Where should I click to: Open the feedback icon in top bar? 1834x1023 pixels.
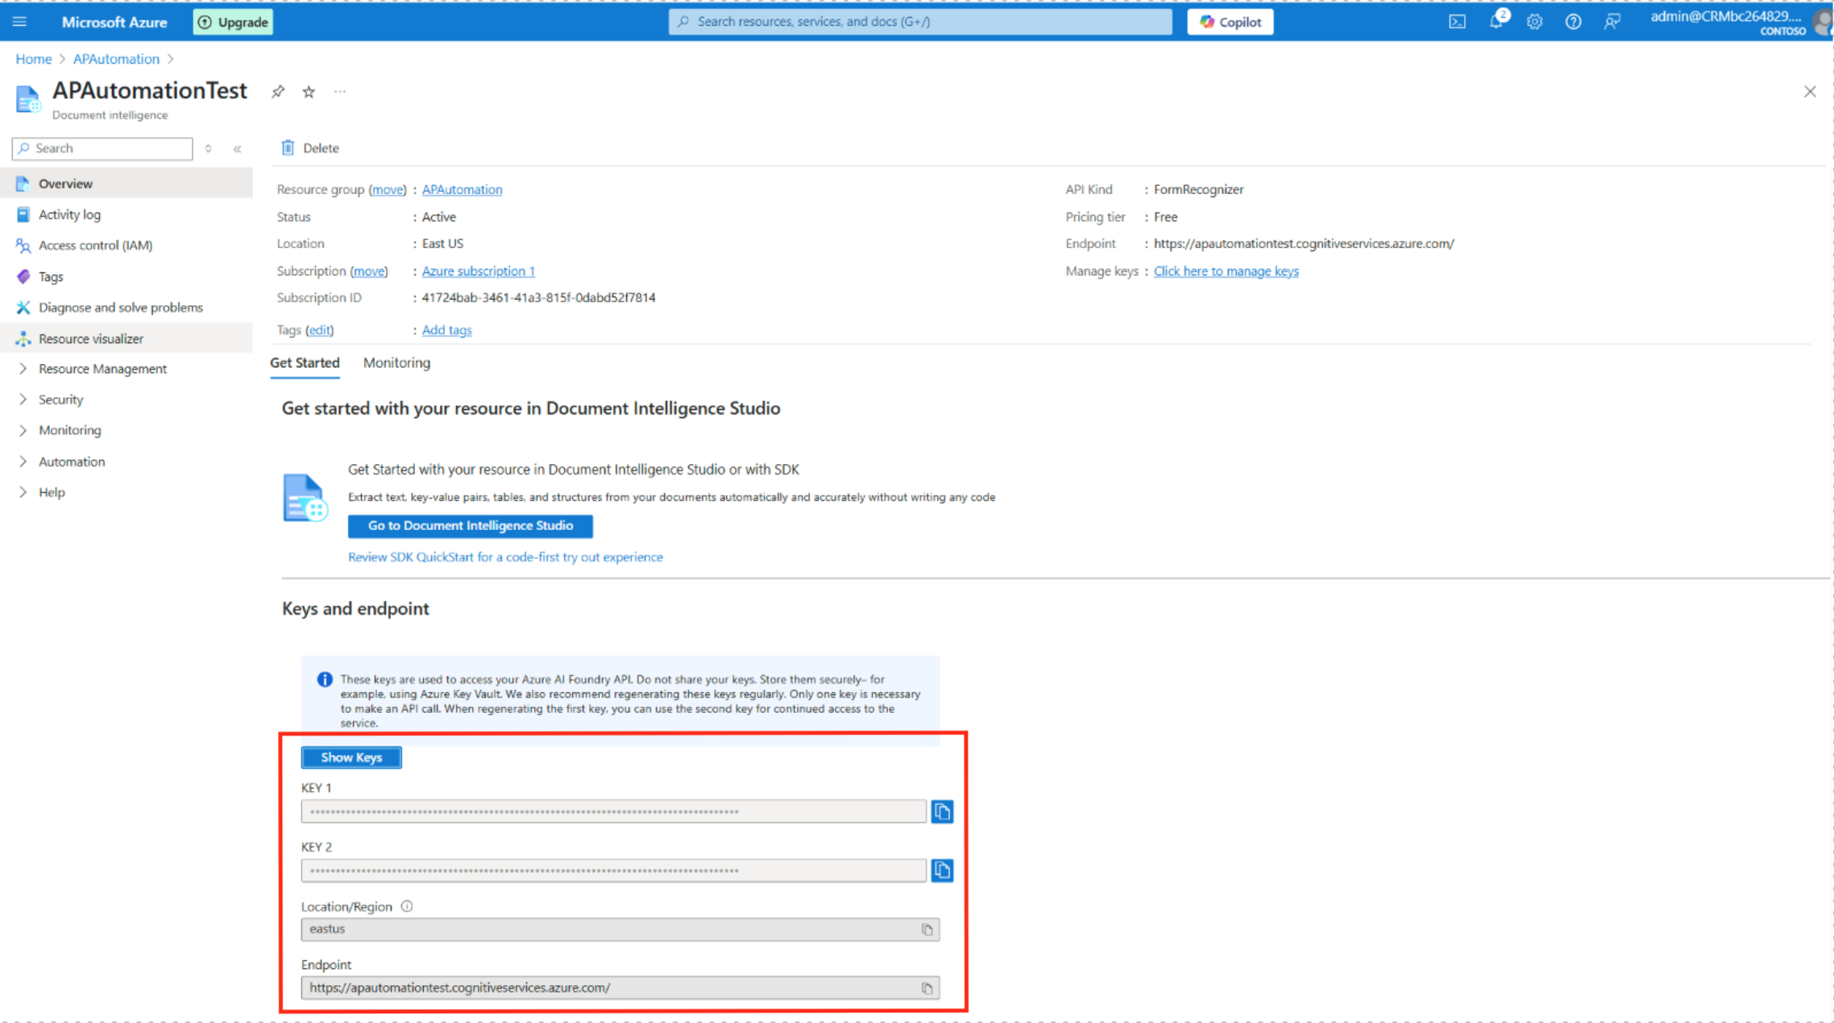pos(1612,22)
